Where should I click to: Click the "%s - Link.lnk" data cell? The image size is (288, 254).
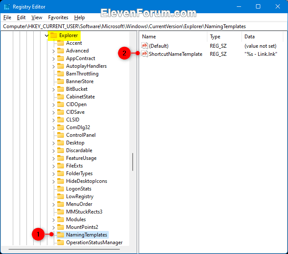(261, 54)
